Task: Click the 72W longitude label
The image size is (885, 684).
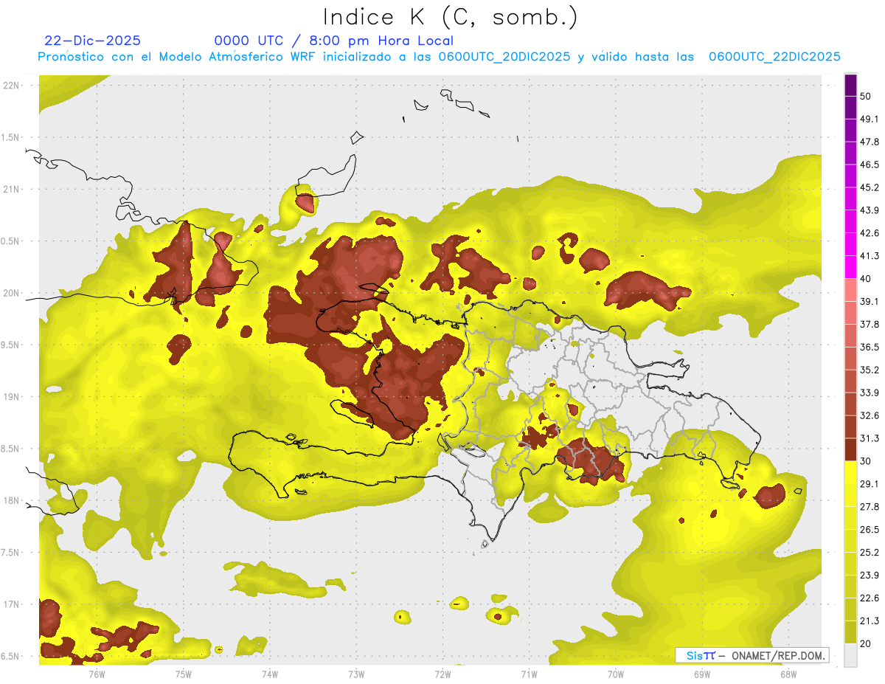Action: pyautogui.click(x=442, y=674)
